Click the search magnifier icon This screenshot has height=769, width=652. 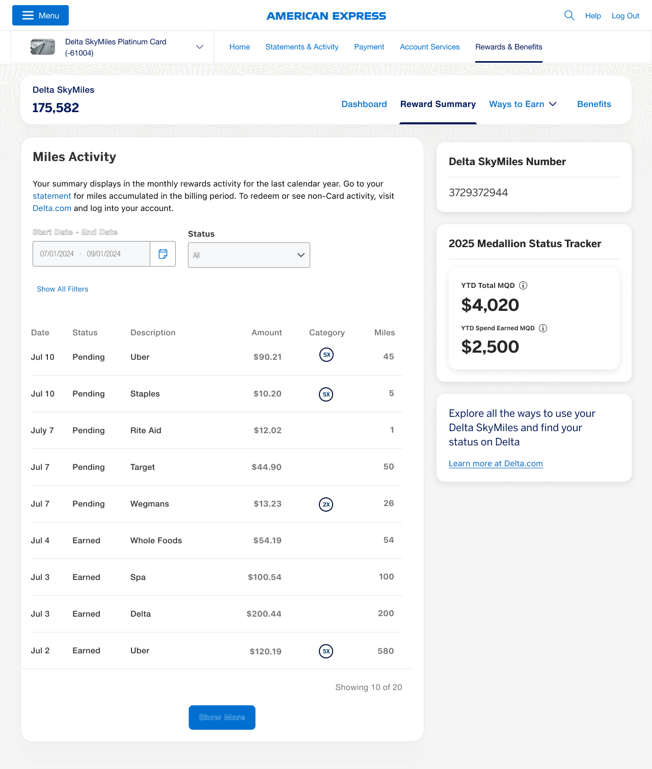point(569,15)
